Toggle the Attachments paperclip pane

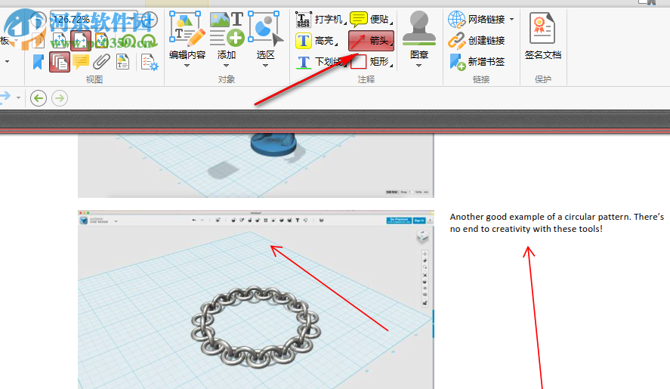102,62
